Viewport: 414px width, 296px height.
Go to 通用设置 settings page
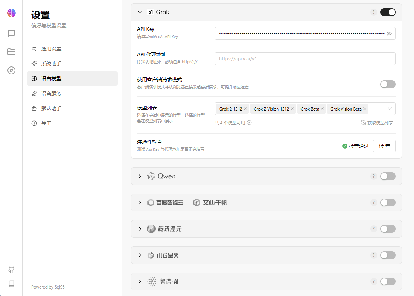click(72, 49)
